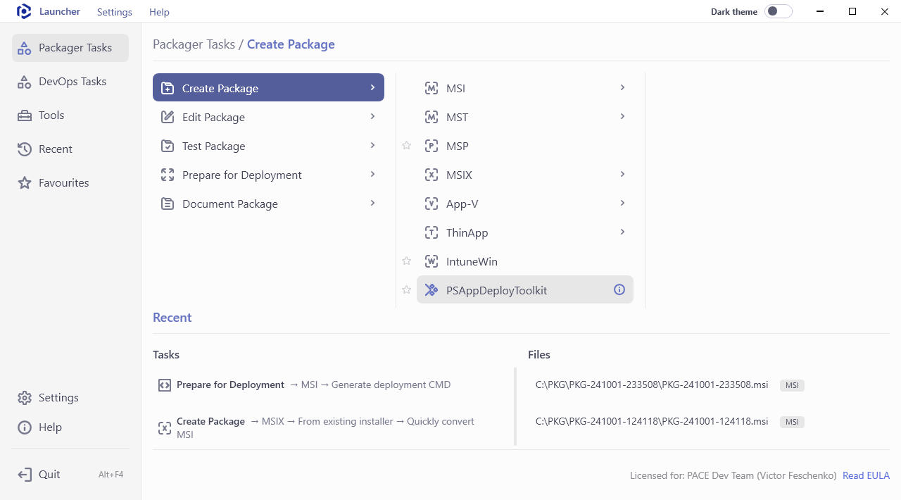Select the Edit Package menu entry
Viewport: 901px width, 500px height.
tap(268, 117)
